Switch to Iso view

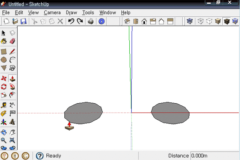(127, 21)
